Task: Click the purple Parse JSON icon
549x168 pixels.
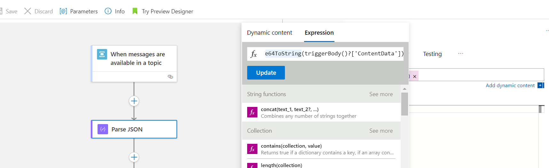Action: coord(103,129)
